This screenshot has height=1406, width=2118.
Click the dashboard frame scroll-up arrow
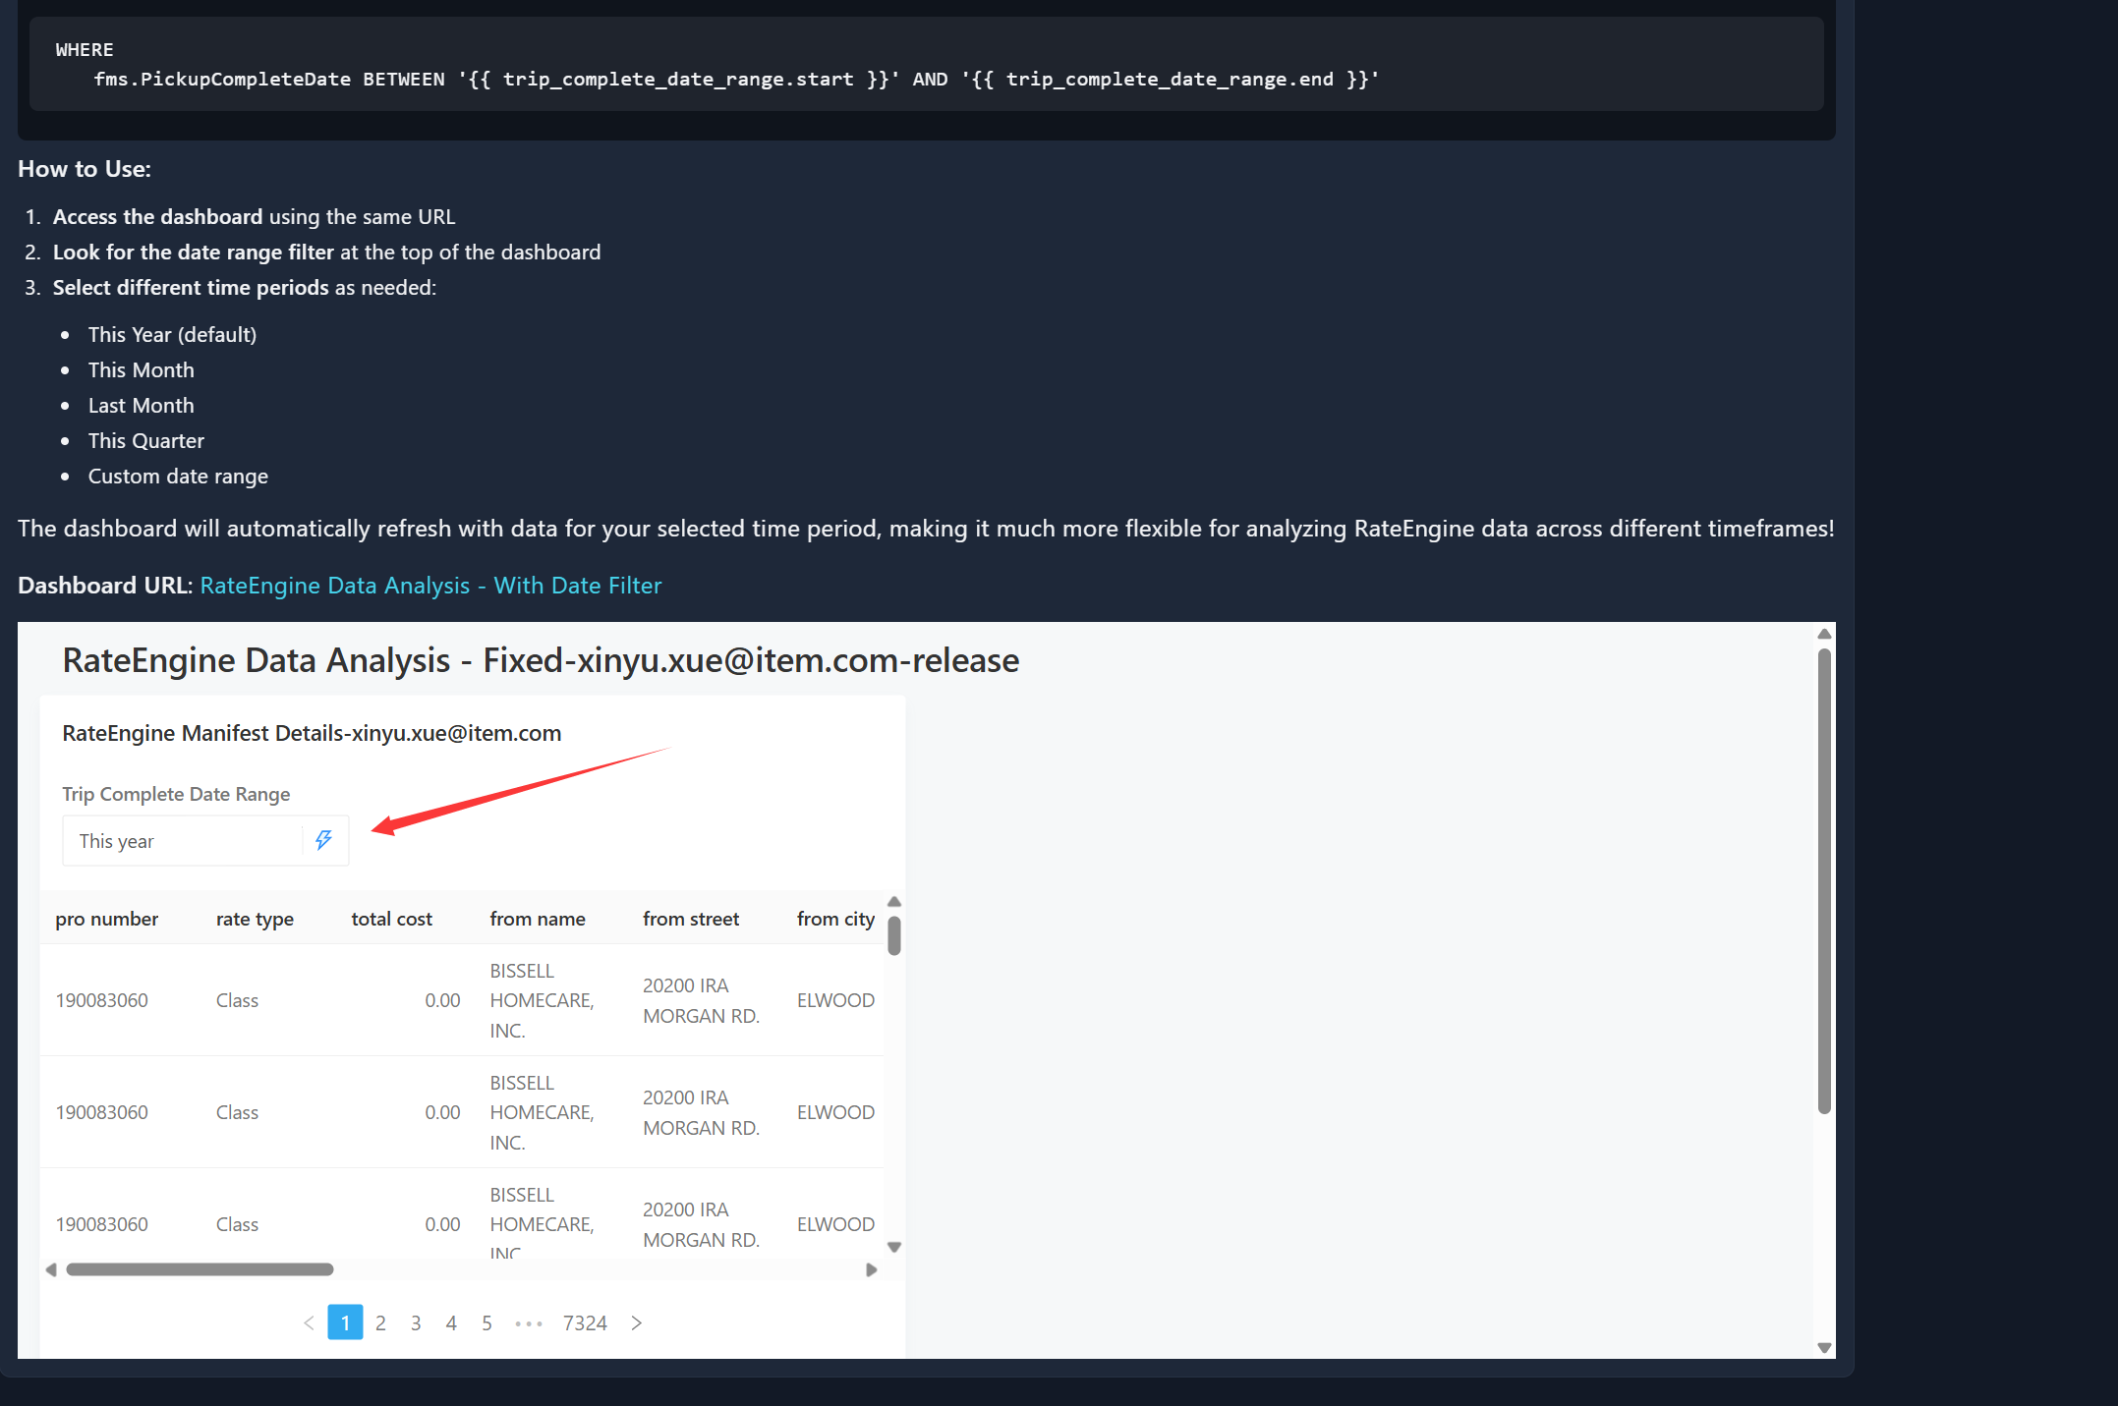pyautogui.click(x=1824, y=634)
